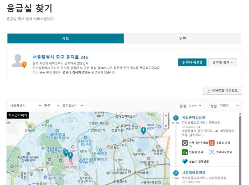The height and width of the screenshot is (185, 249).
Task: Download results with 검색결과 다운로드
Action: [223, 91]
